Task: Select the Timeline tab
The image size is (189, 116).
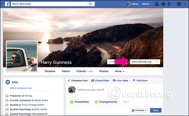Action: click(50, 71)
